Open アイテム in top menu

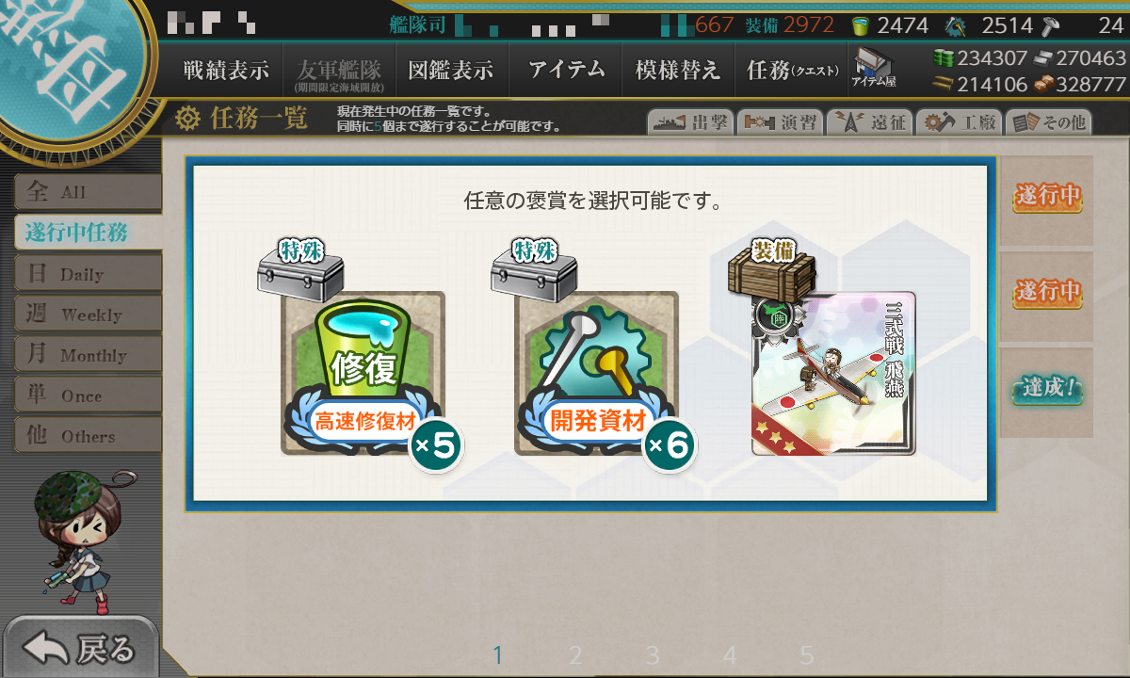566,70
